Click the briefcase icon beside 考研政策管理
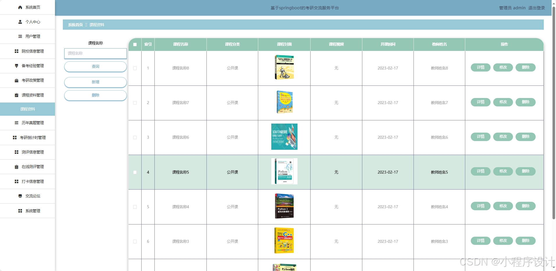 coord(17,80)
